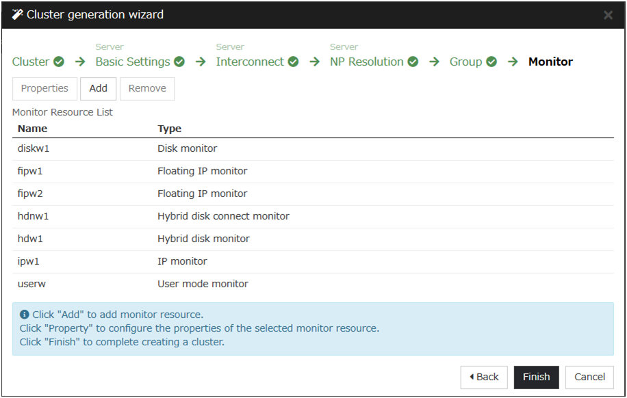Cancel the cluster generation wizard
The width and height of the screenshot is (627, 398).
click(x=589, y=377)
